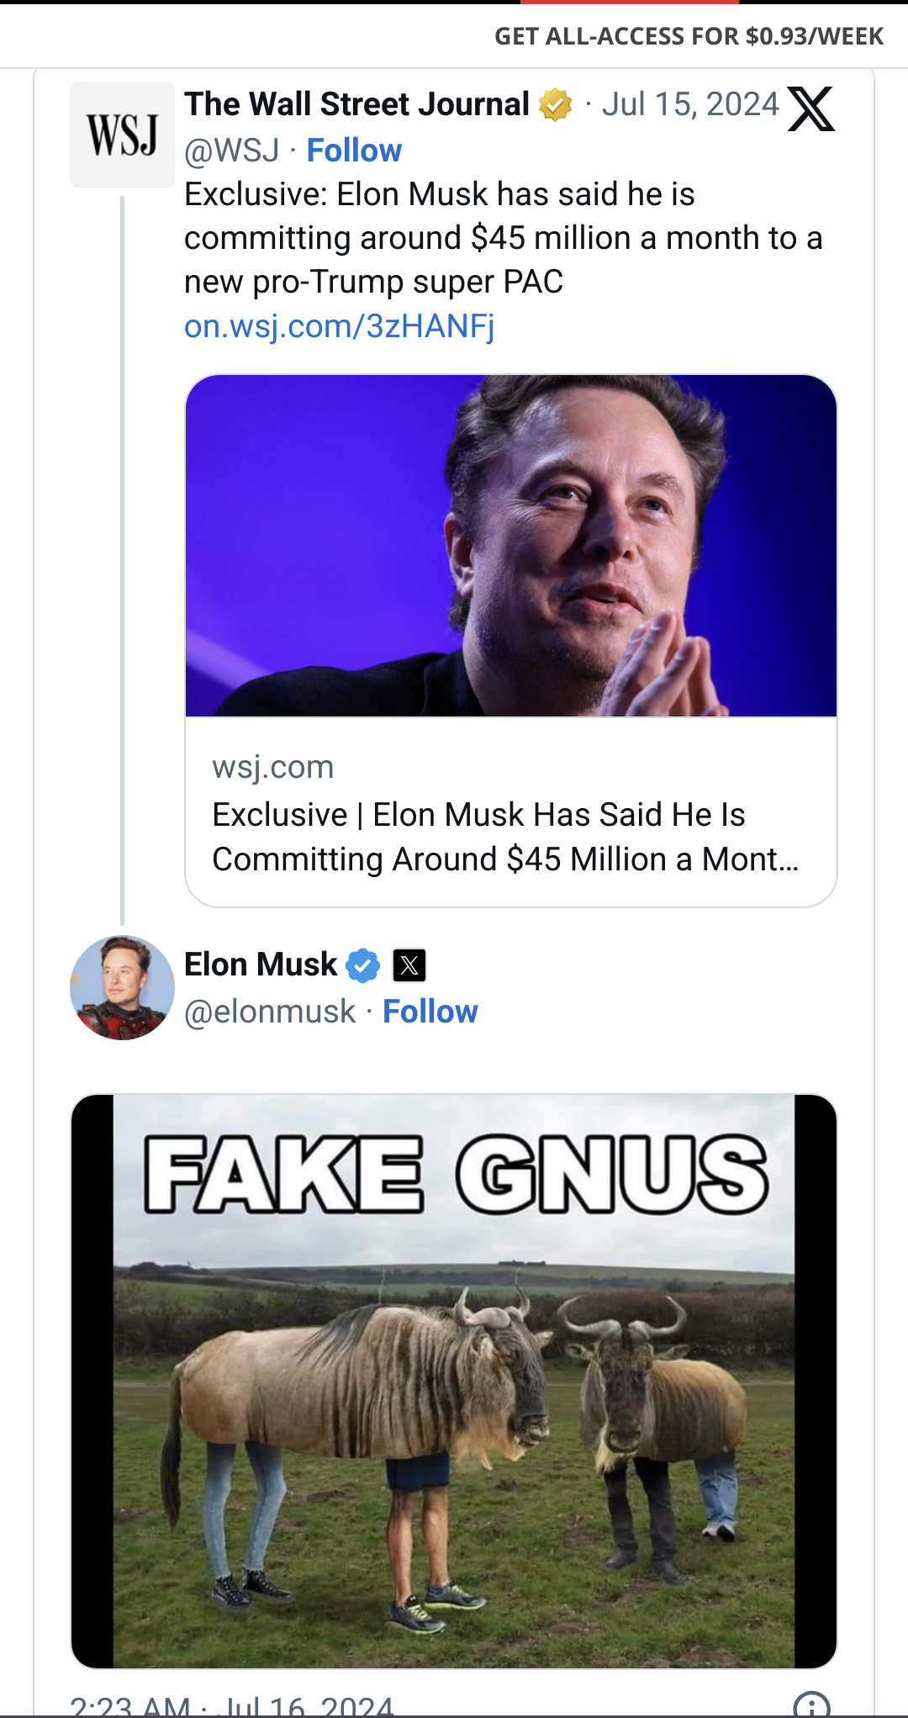This screenshot has height=1718, width=908.
Task: Open the FAKE GNUS meme image
Action: pyautogui.click(x=454, y=1381)
